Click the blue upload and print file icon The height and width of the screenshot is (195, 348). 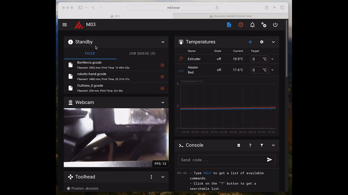pos(229,25)
